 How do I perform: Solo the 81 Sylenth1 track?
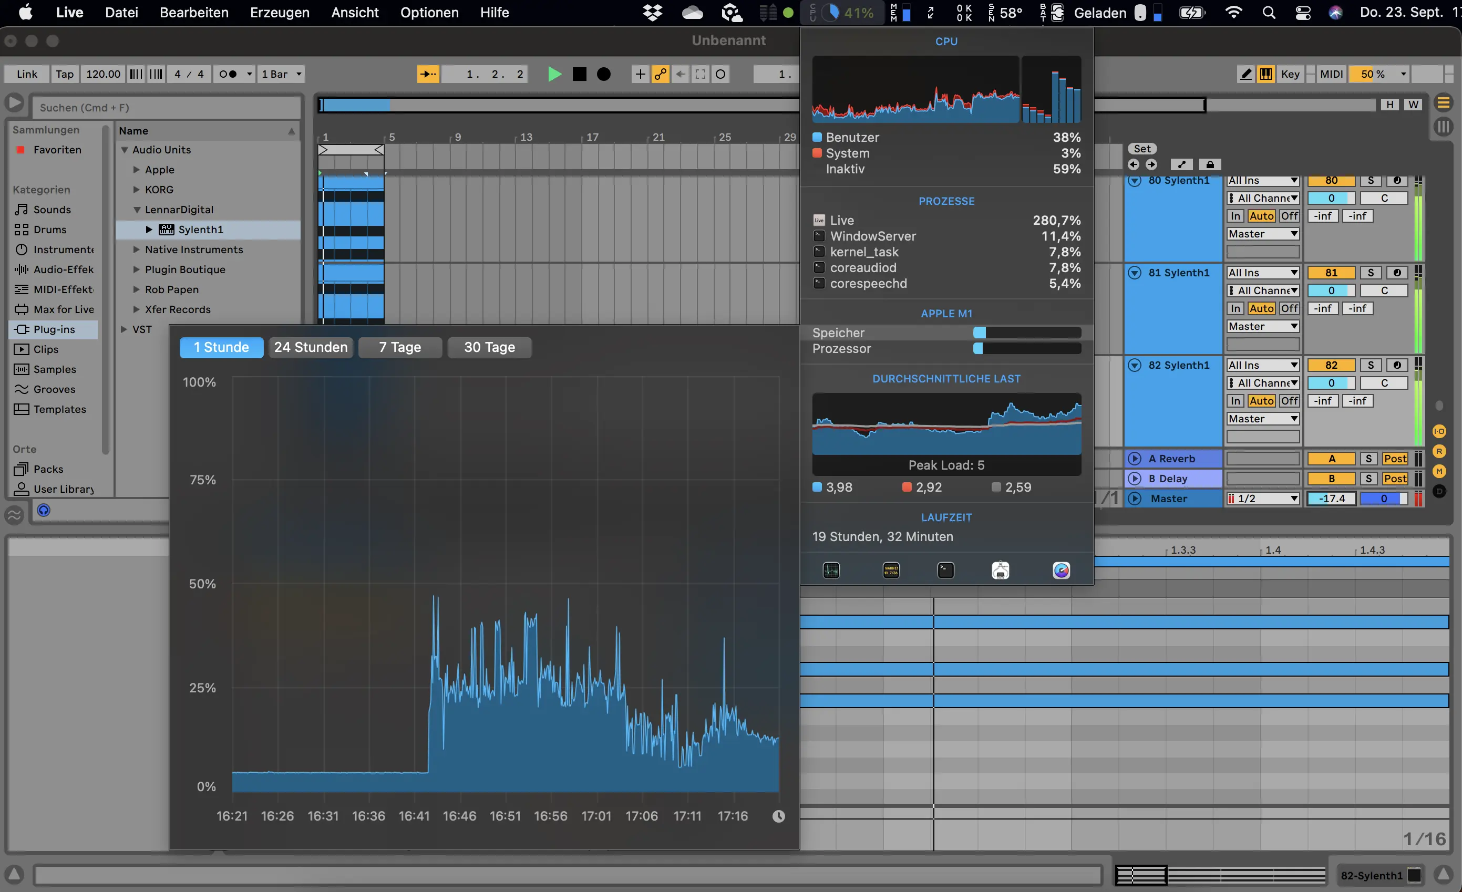(1370, 273)
